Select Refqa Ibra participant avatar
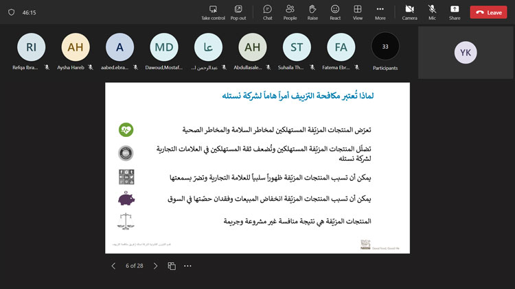Screen dimensions: 515x289 [x=31, y=47]
